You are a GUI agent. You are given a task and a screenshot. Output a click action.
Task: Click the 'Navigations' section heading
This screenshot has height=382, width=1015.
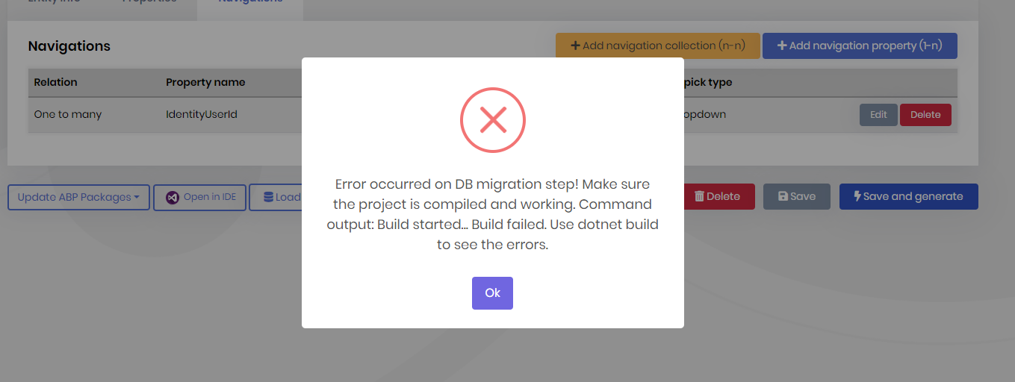click(x=69, y=46)
